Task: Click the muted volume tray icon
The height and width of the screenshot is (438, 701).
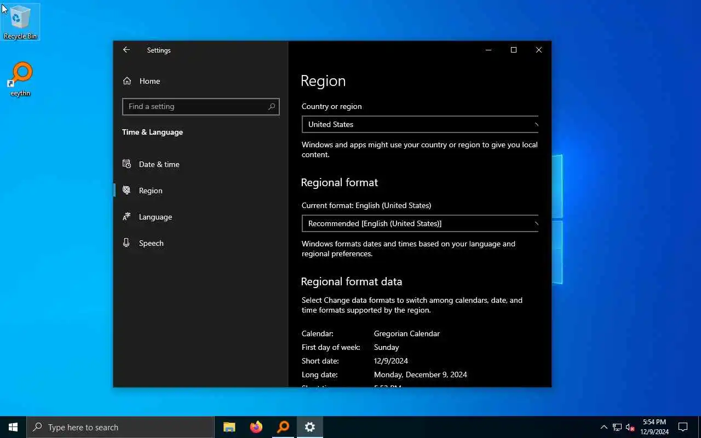Action: point(630,427)
